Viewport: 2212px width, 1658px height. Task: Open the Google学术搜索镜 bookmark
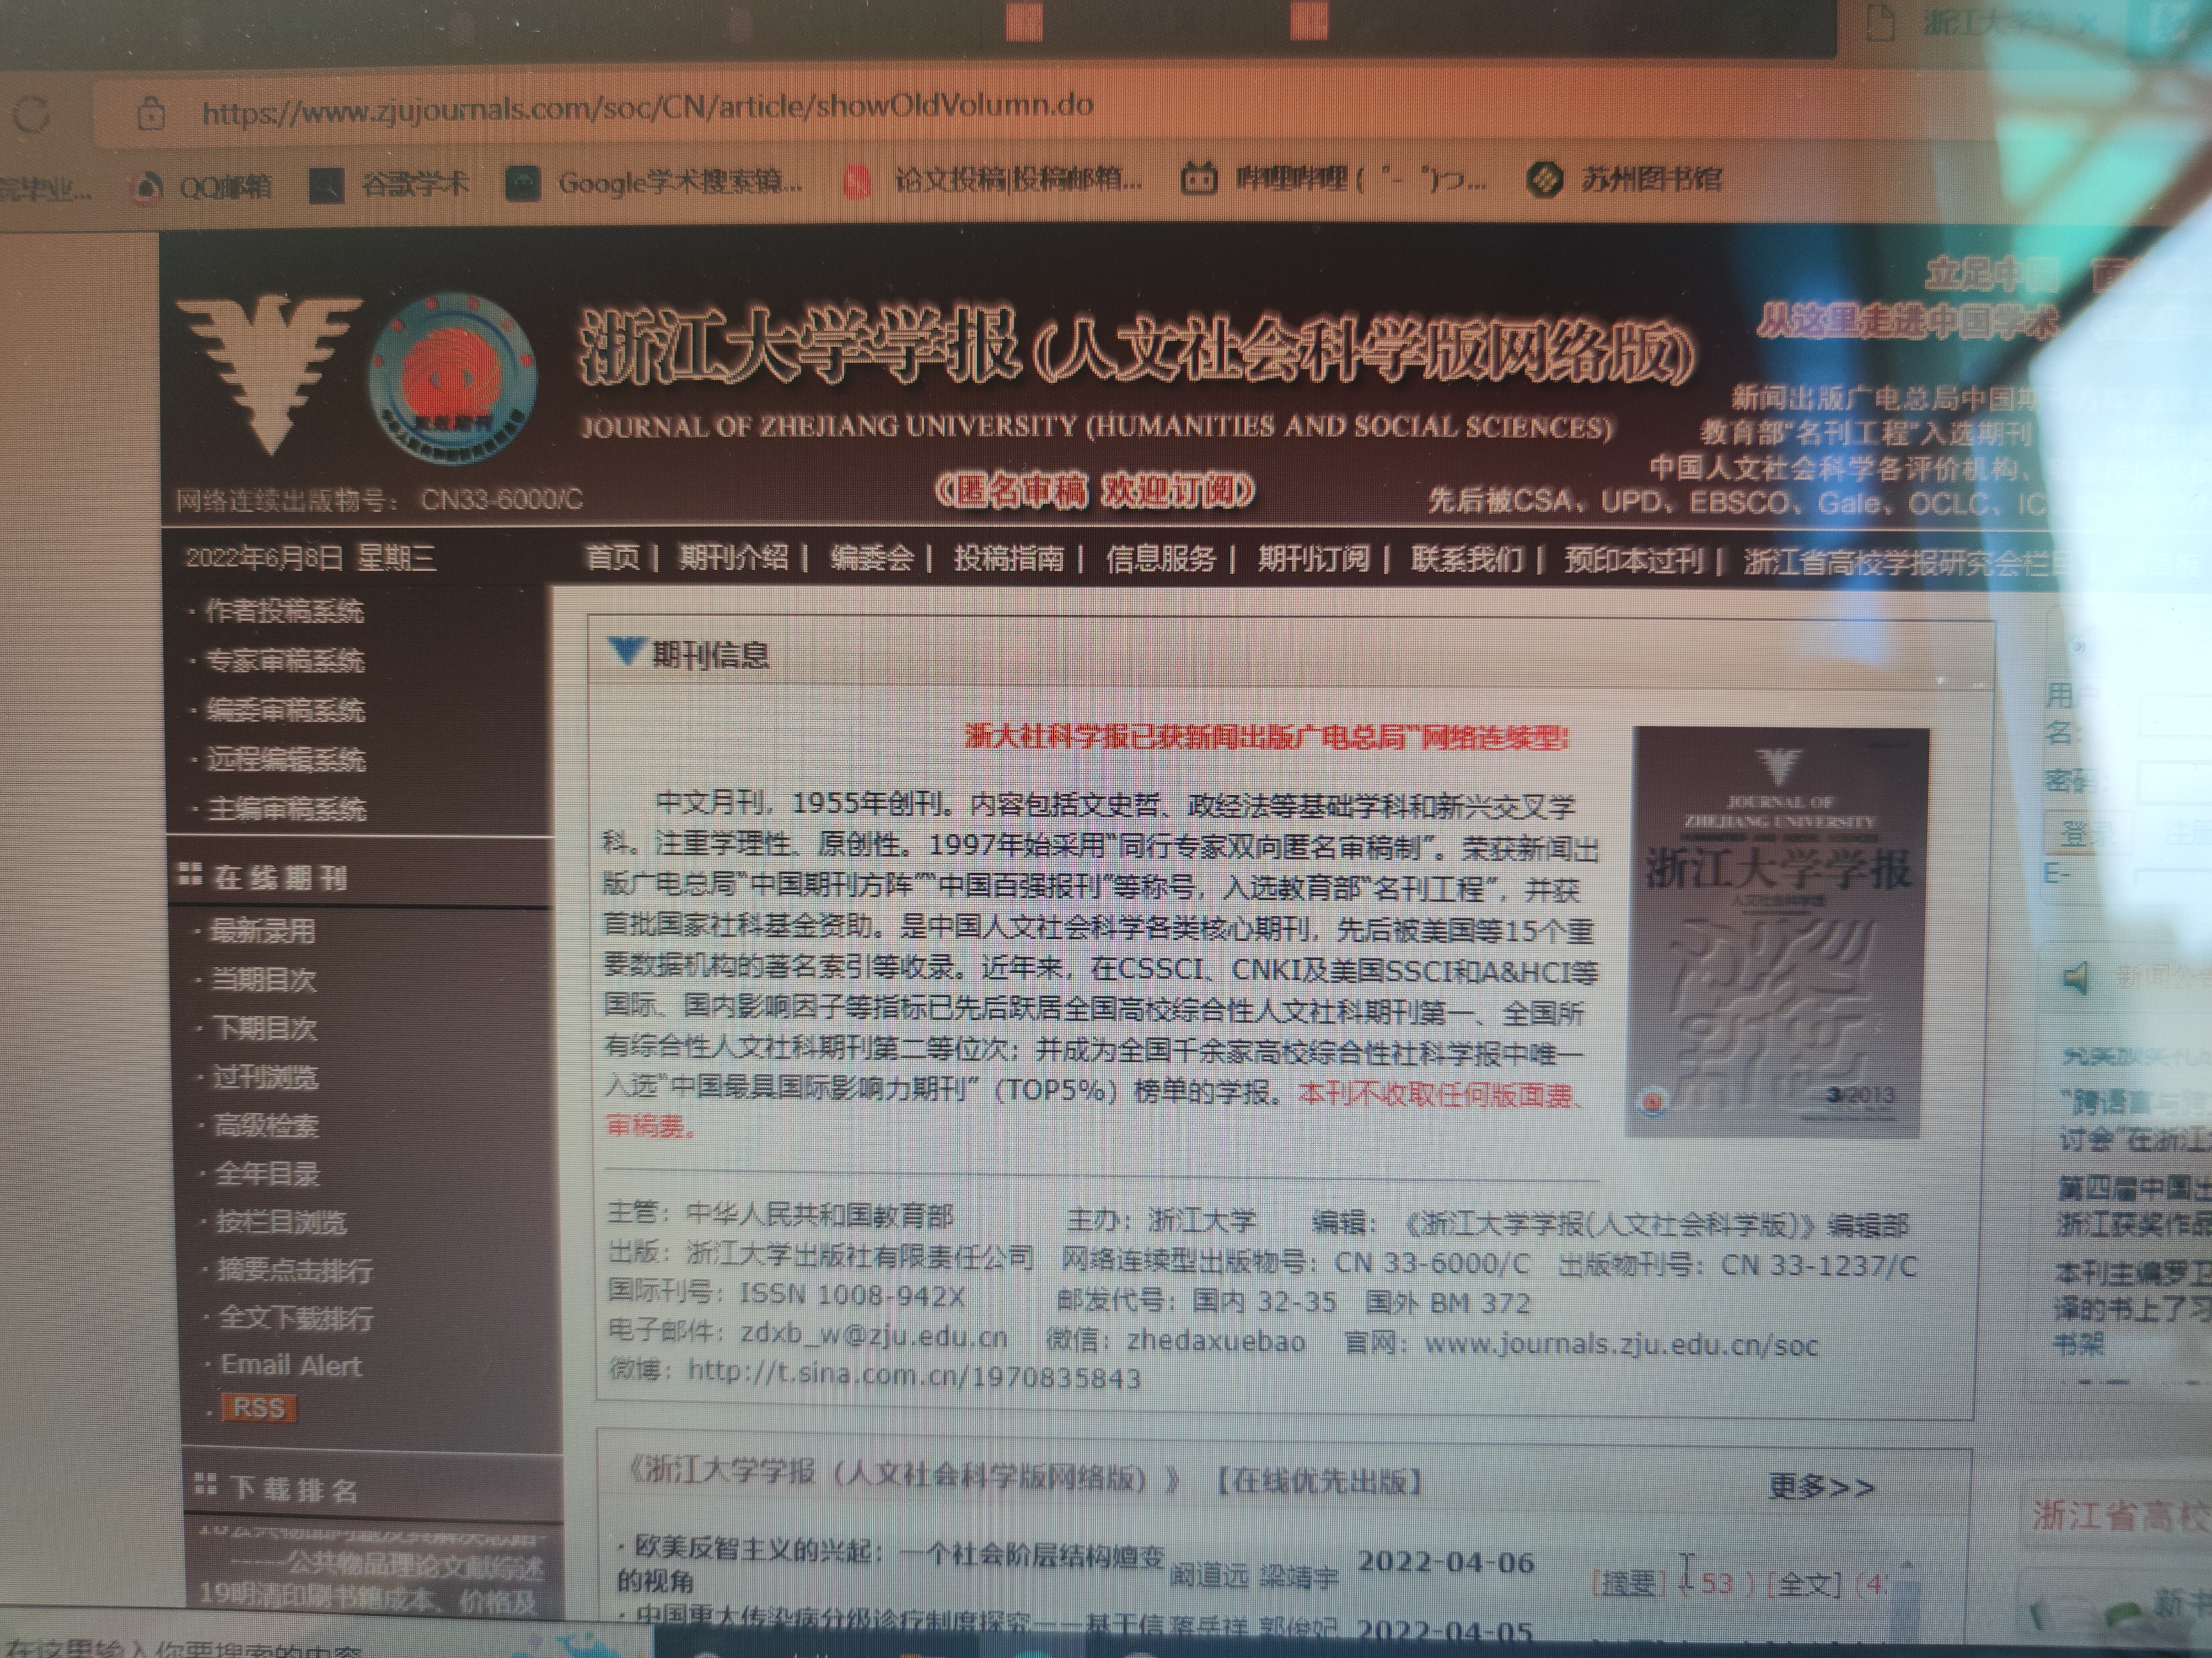[654, 183]
